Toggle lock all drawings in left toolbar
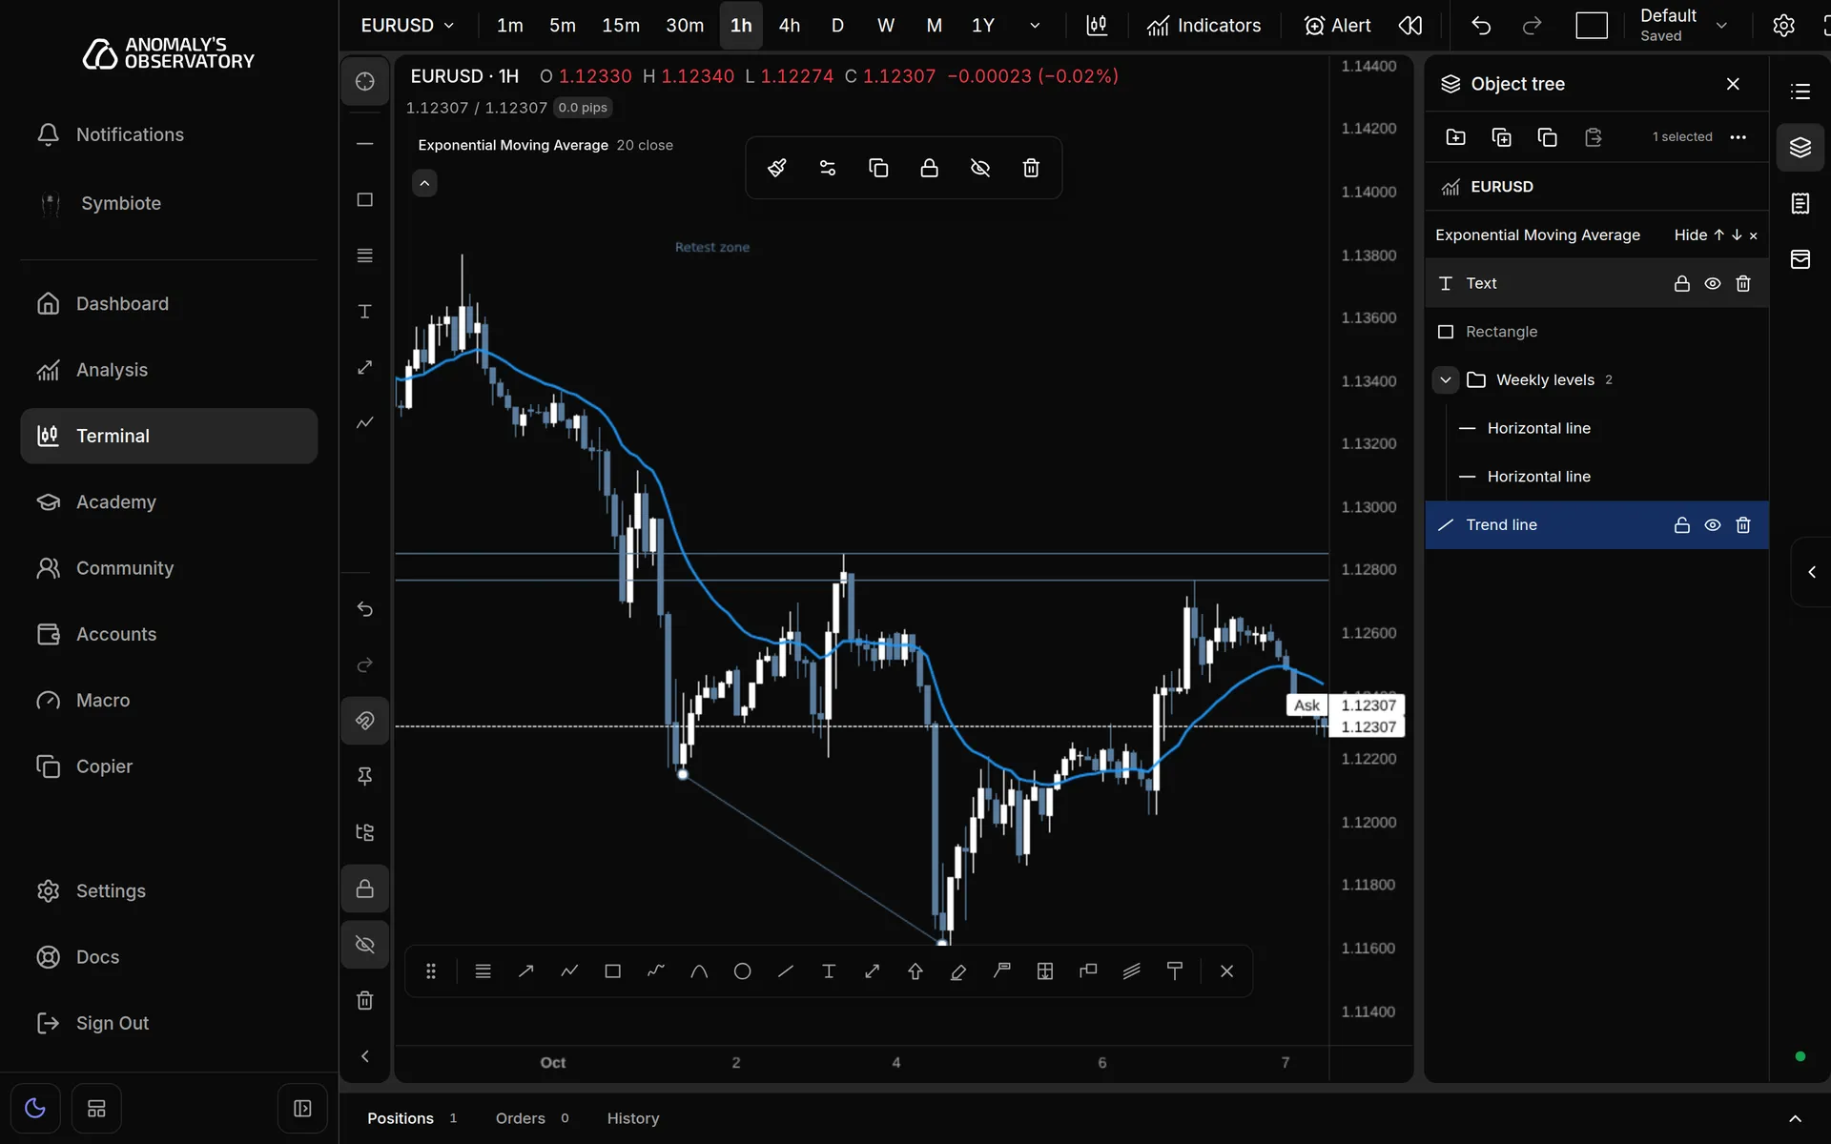This screenshot has width=1831, height=1144. click(x=364, y=889)
